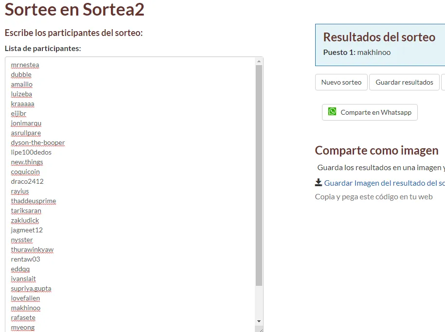Viewport: 445px width, 332px height.
Task: Click on participant tariksaran
Action: [26, 211]
